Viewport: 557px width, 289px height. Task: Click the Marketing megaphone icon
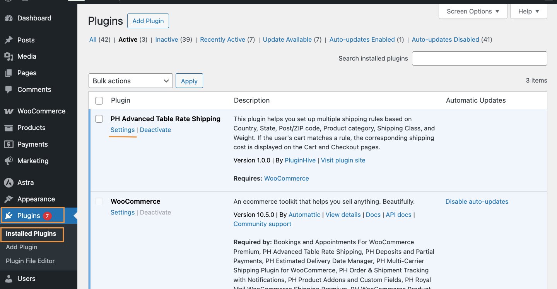(x=9, y=161)
